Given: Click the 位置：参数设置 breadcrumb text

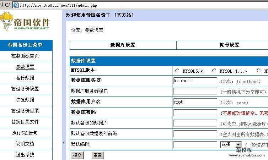Looking at the screenshot, I should click(x=87, y=30).
